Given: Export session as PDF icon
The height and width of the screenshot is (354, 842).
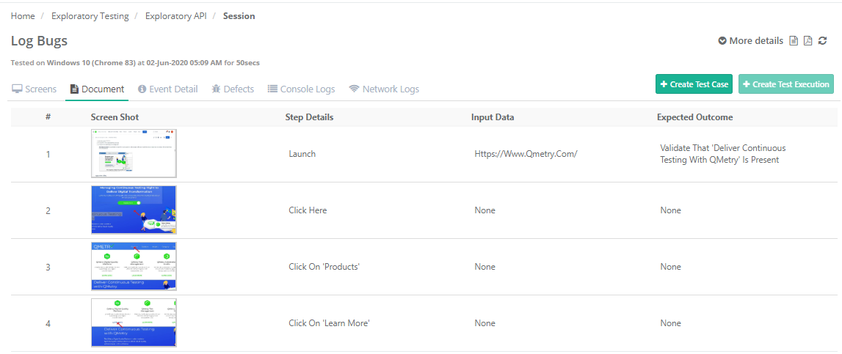Looking at the screenshot, I should coord(807,41).
